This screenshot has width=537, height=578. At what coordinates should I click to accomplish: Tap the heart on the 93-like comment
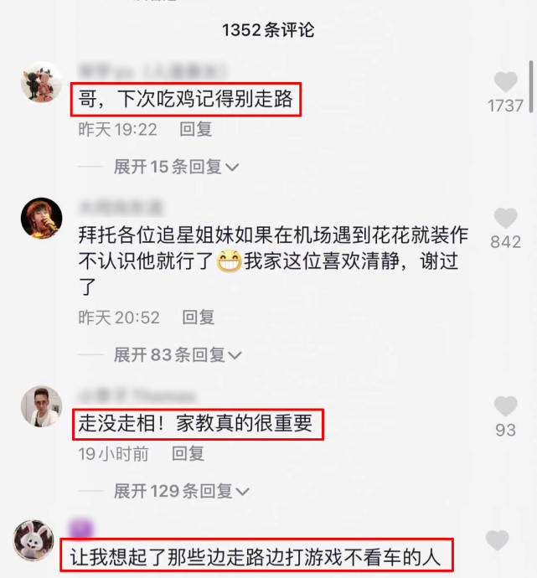505,406
